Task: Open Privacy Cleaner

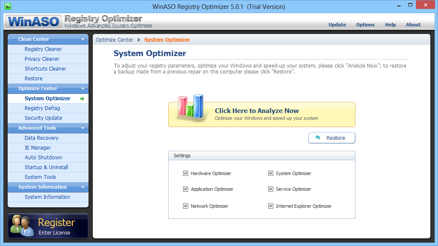Action: pos(48,59)
